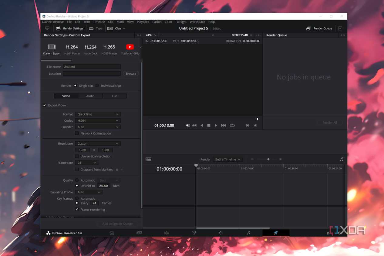Open viewer options three-dot menu
Viewport: 384px width, 256px height.
click(258, 35)
